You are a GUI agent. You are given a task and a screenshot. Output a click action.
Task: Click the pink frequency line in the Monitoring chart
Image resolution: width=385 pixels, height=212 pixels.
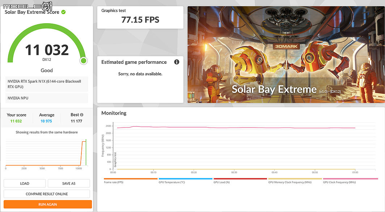[x=236, y=128]
